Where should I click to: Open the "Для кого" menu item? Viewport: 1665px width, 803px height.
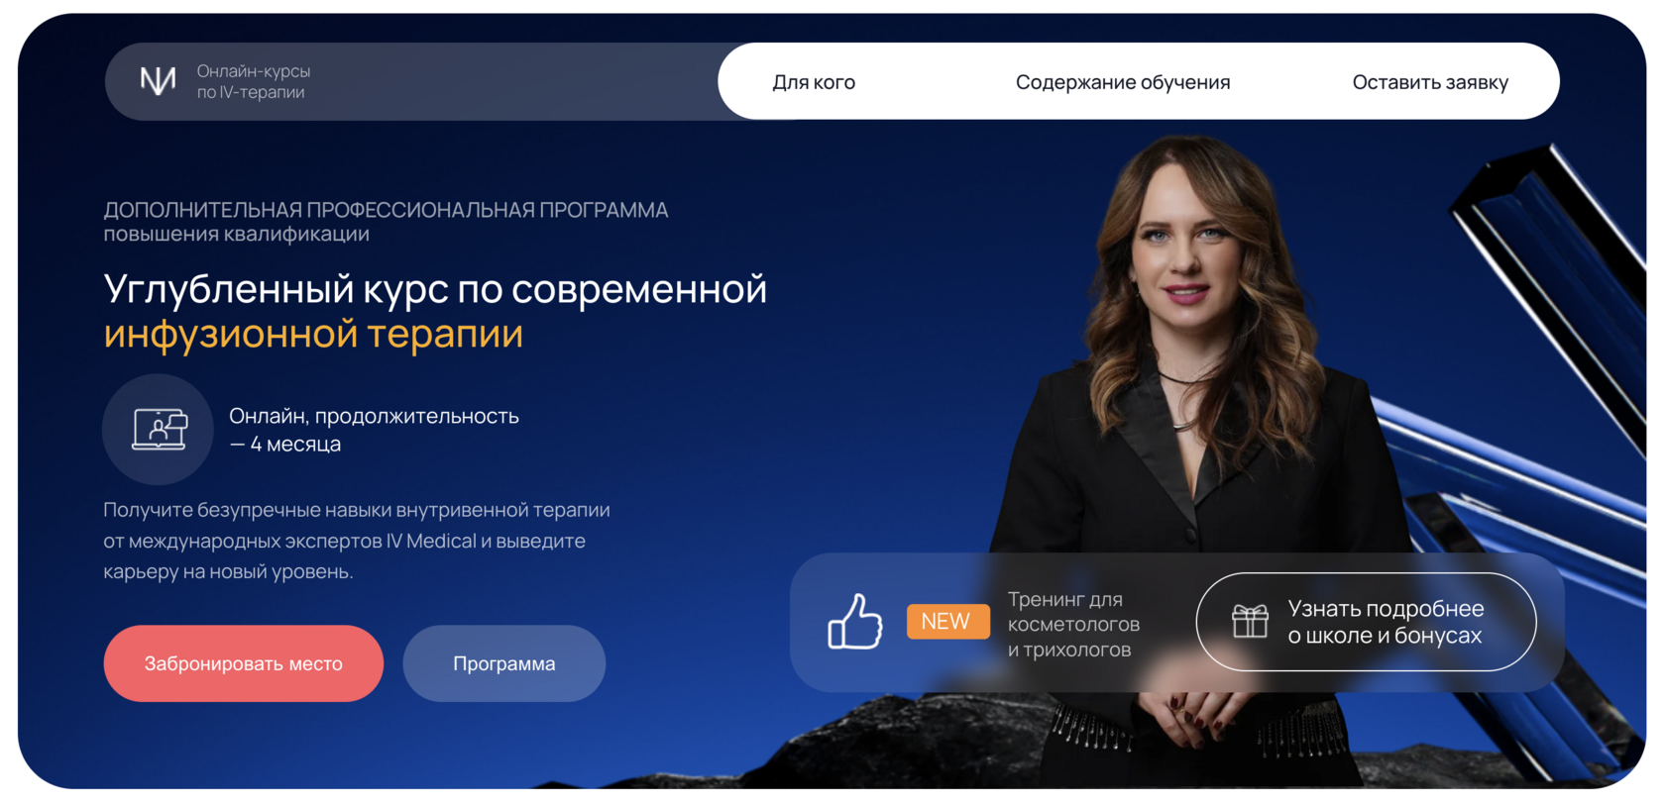[x=814, y=82]
